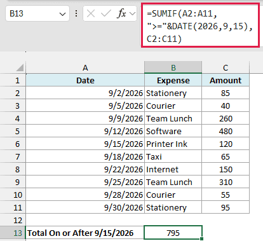Select column A header
The image size is (263, 241).
click(85, 67)
